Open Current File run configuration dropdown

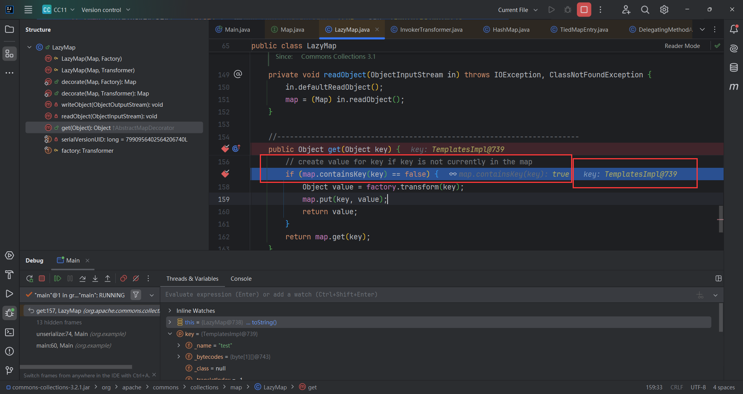point(518,10)
